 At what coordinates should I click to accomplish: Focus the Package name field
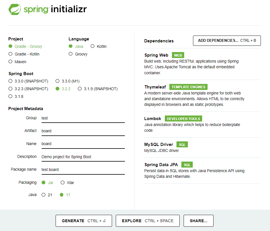pos(83,170)
